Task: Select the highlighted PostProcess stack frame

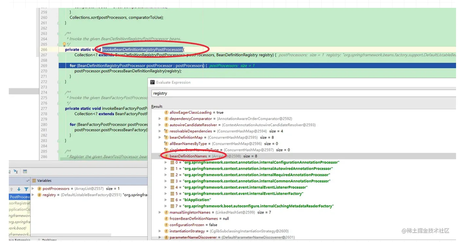Action: pos(20,197)
